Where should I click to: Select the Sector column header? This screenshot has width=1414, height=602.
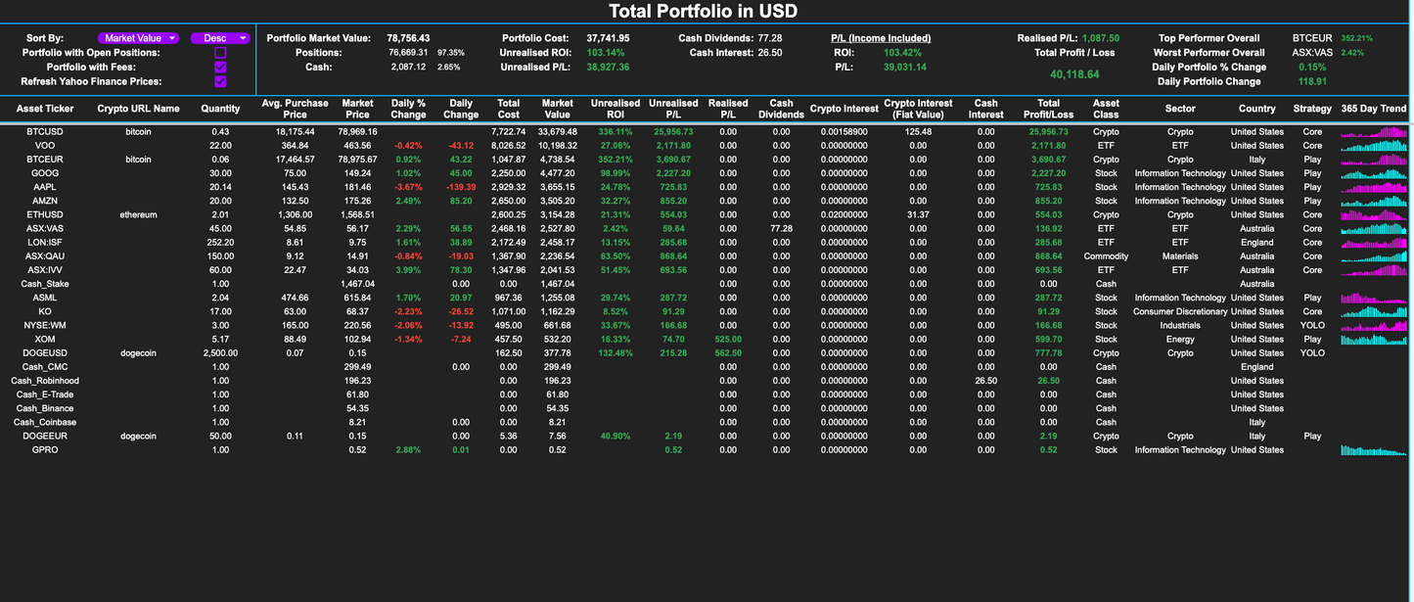pos(1180,109)
